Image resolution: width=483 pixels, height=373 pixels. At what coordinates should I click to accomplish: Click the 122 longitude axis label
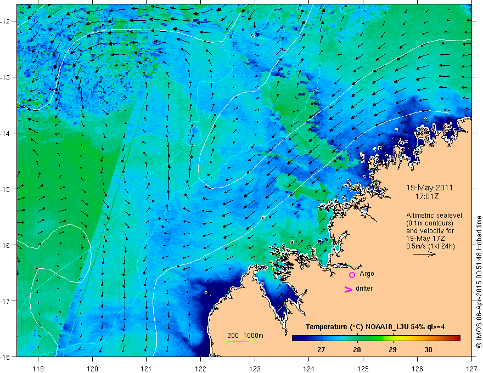[200, 360]
